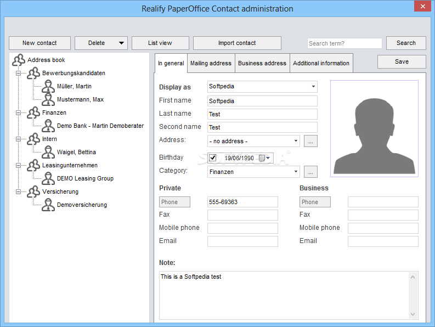Click the Private Fax field
435x327 pixels.
point(242,215)
